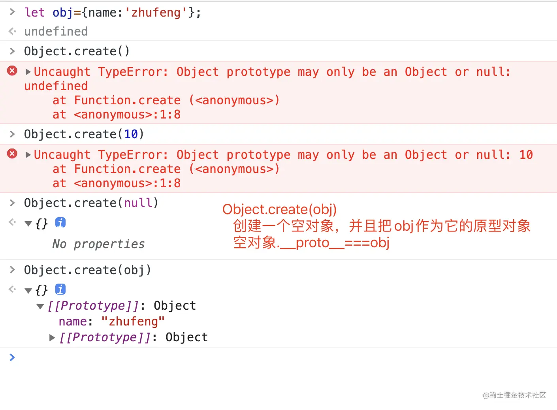557x410 pixels.
Task: Click second error's 'at Function.create (<anonymous>)' line
Action: click(x=166, y=169)
